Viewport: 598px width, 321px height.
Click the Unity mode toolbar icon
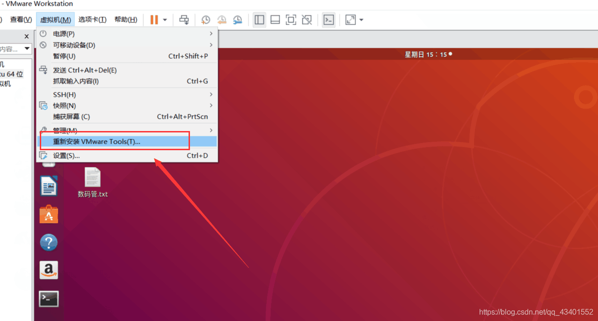306,20
